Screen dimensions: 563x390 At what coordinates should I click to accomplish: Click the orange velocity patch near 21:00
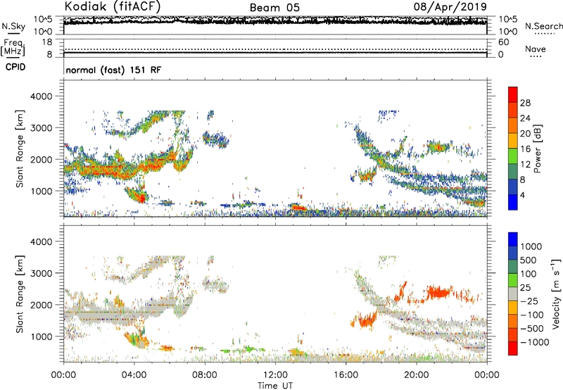[438, 292]
